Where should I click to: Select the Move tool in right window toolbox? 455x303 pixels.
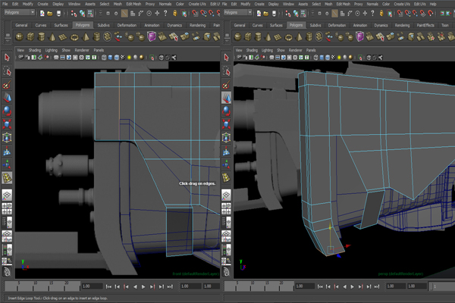click(x=226, y=98)
